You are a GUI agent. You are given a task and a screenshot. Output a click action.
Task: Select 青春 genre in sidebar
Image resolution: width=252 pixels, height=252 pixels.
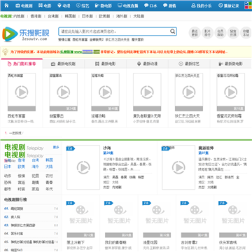(x=49, y=183)
